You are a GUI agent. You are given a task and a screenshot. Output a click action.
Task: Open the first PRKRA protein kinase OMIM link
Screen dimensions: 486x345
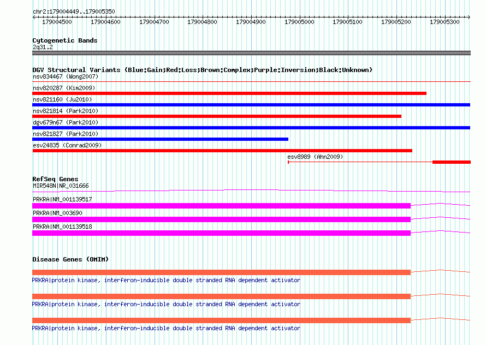[166, 280]
